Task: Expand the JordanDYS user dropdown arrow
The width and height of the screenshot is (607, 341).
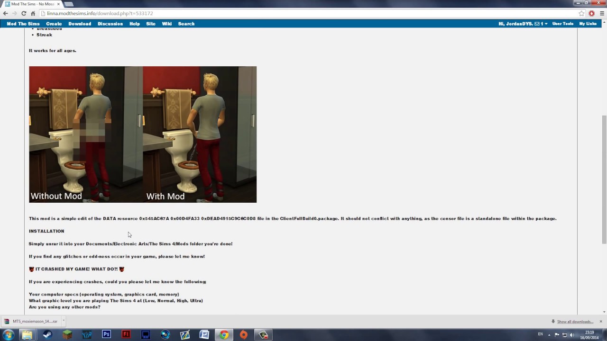Action: point(546,24)
